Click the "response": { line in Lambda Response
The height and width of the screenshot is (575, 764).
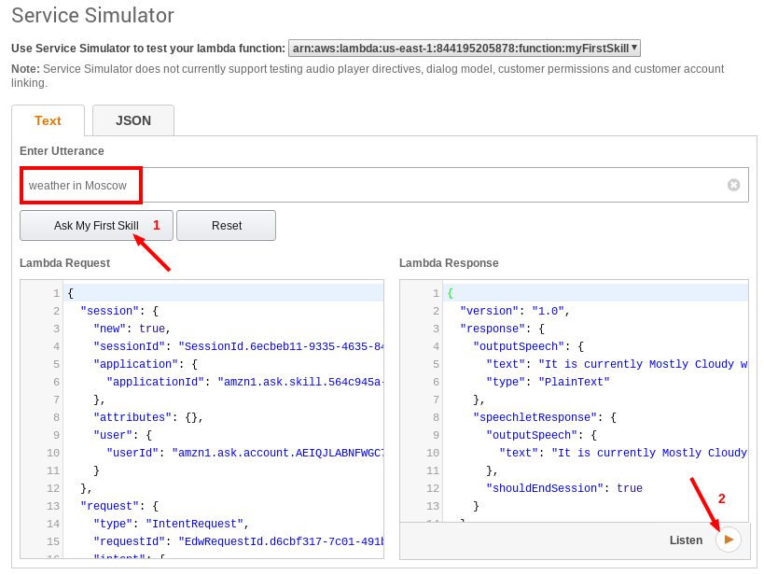coord(502,329)
